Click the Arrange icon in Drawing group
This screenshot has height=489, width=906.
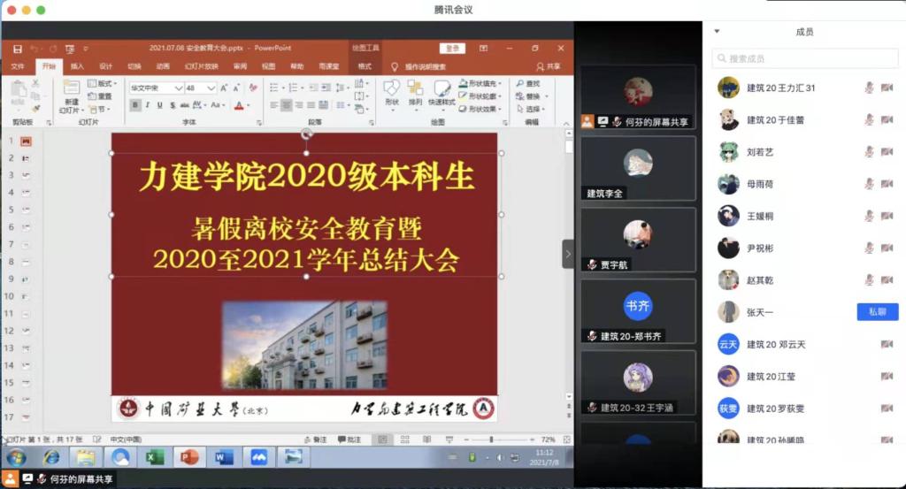pos(416,90)
